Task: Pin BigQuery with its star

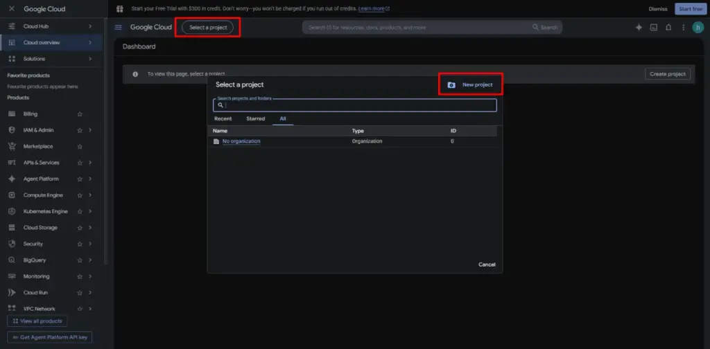Action: pyautogui.click(x=80, y=260)
